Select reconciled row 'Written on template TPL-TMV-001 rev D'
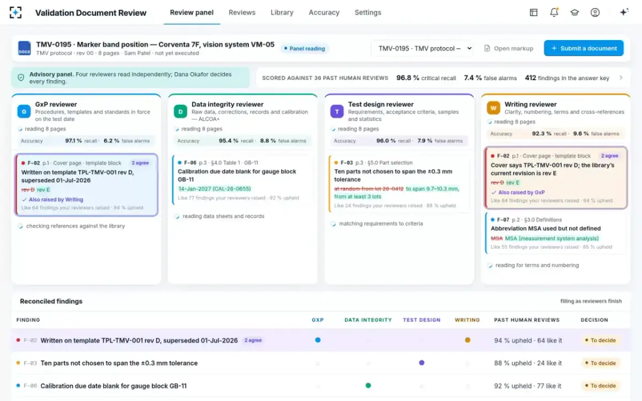Image resolution: width=642 pixels, height=401 pixels. tap(321, 340)
